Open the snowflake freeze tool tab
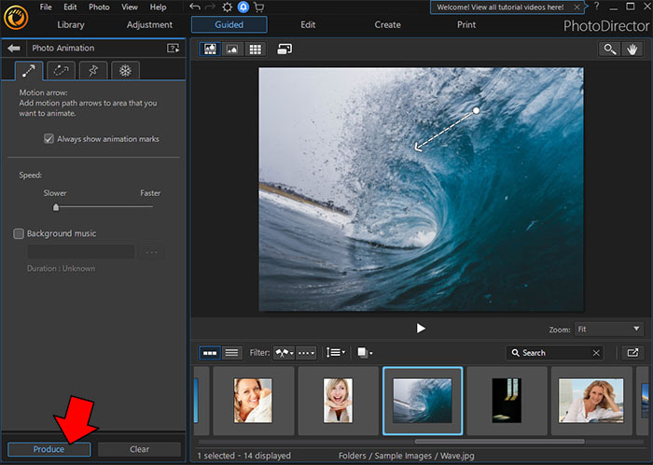 pyautogui.click(x=124, y=70)
